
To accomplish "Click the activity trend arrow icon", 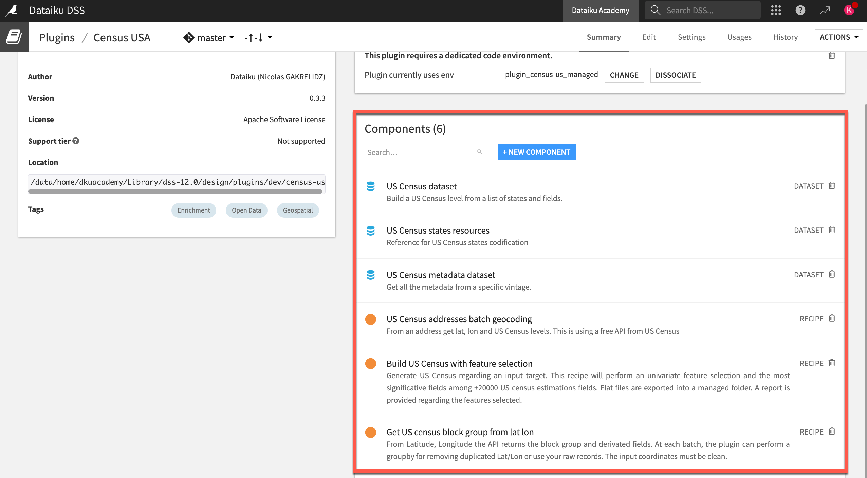I will (x=825, y=10).
